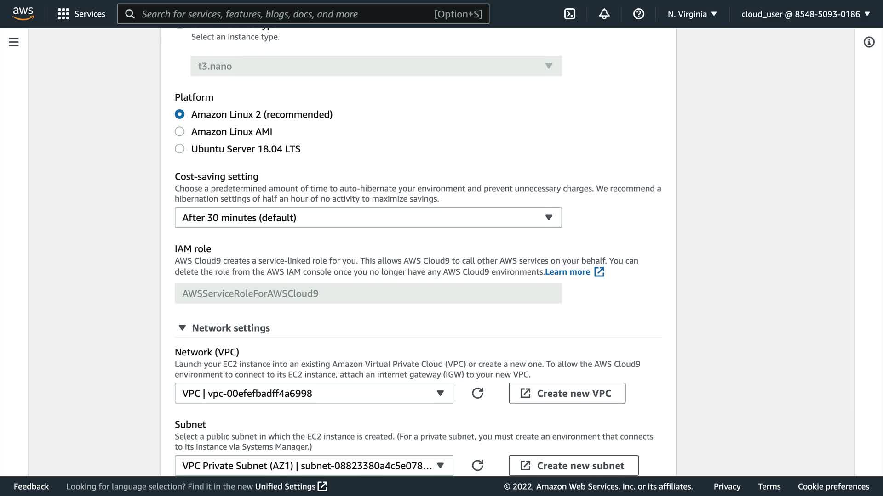Open AWS CloudShell terminal icon
Screen dimensions: 883x496
coord(569,14)
